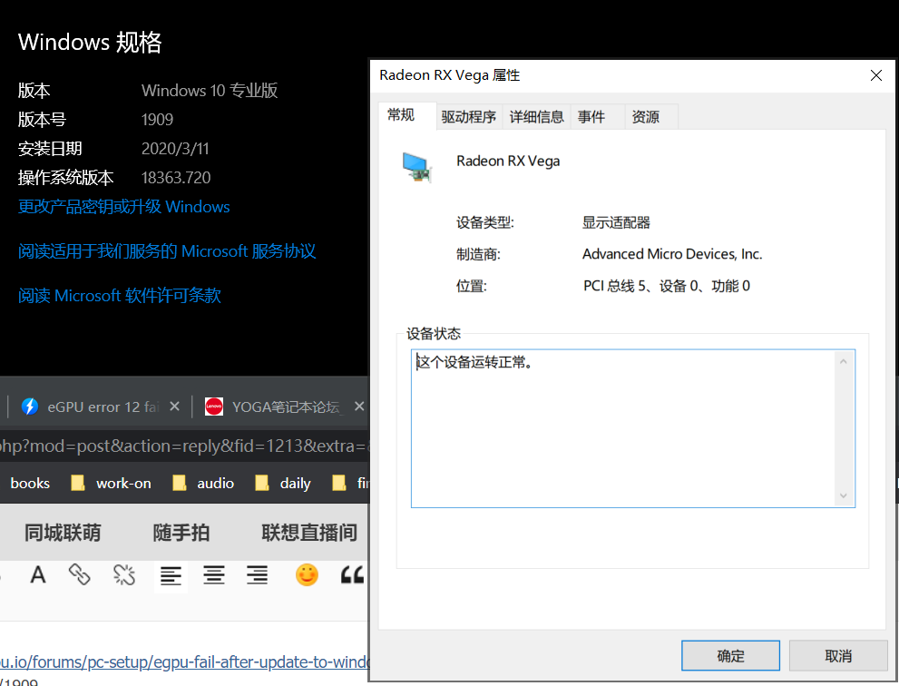Click the work-on bookmark folder
The image size is (899, 686).
coord(112,484)
